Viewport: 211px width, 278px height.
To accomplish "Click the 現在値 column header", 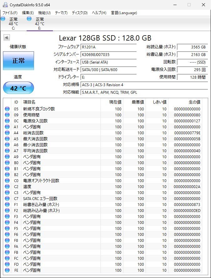I will tap(112, 102).
